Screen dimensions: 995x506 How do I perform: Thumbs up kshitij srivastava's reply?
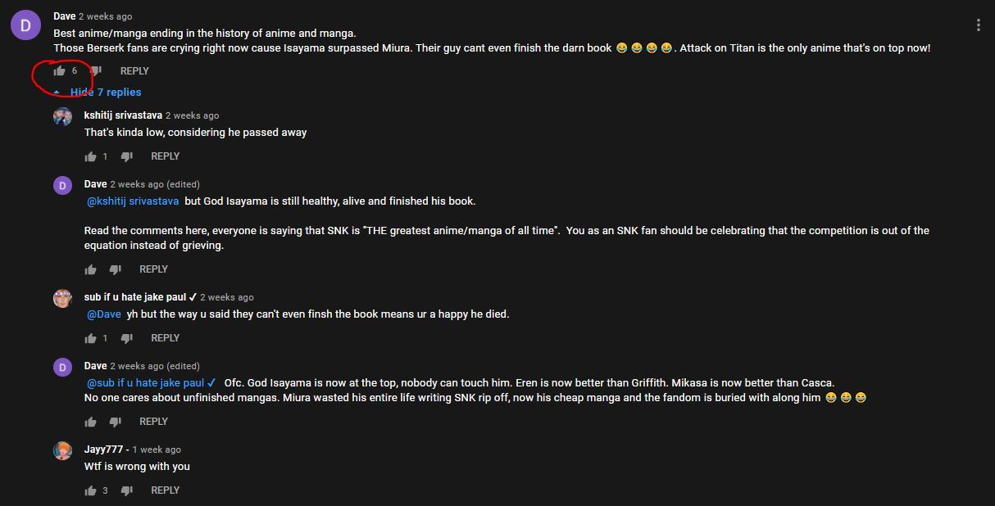[90, 156]
